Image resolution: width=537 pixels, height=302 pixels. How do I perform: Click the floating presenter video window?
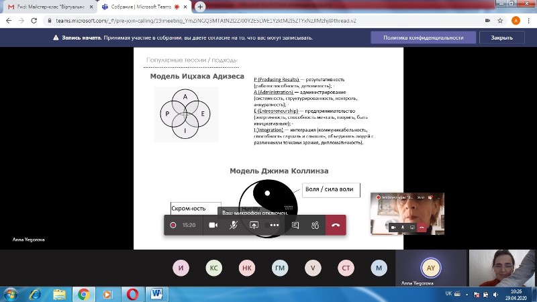(x=407, y=213)
